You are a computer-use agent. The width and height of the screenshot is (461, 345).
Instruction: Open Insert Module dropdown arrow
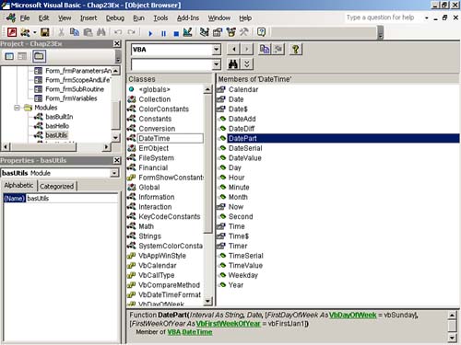[35, 32]
